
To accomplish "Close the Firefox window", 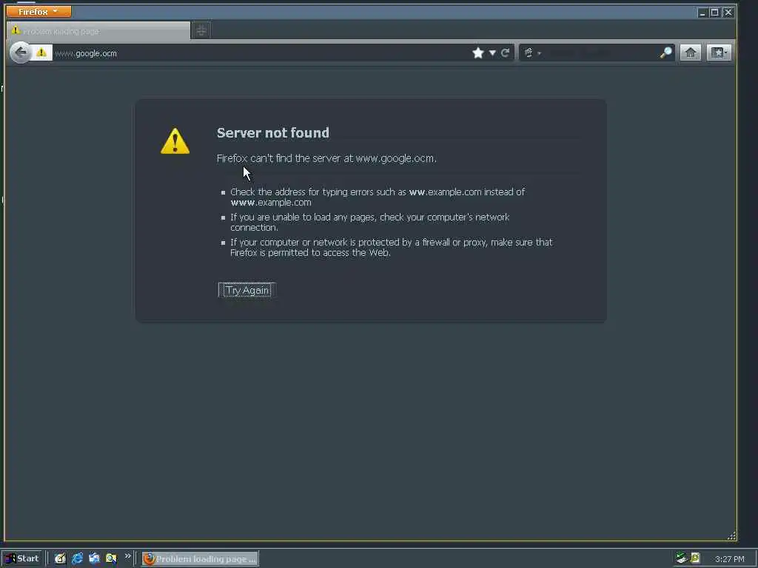I will pos(728,13).
